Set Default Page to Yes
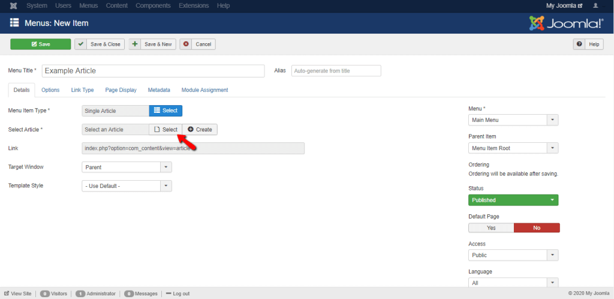 [x=491, y=228]
